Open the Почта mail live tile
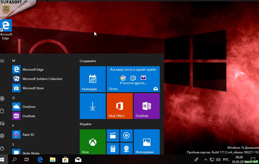Screen dimensions: 259x164 coord(133,79)
